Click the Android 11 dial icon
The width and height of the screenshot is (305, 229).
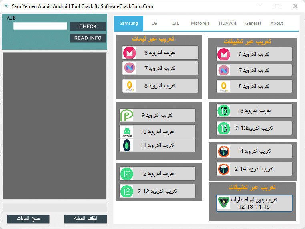point(127,145)
